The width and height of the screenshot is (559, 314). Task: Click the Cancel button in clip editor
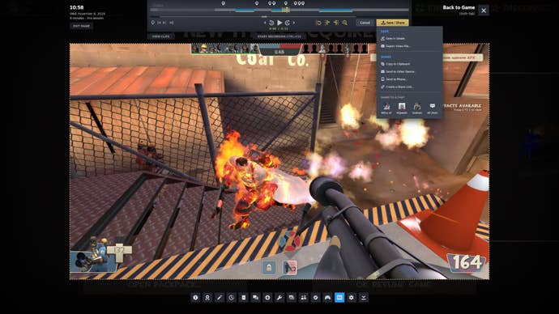point(365,23)
